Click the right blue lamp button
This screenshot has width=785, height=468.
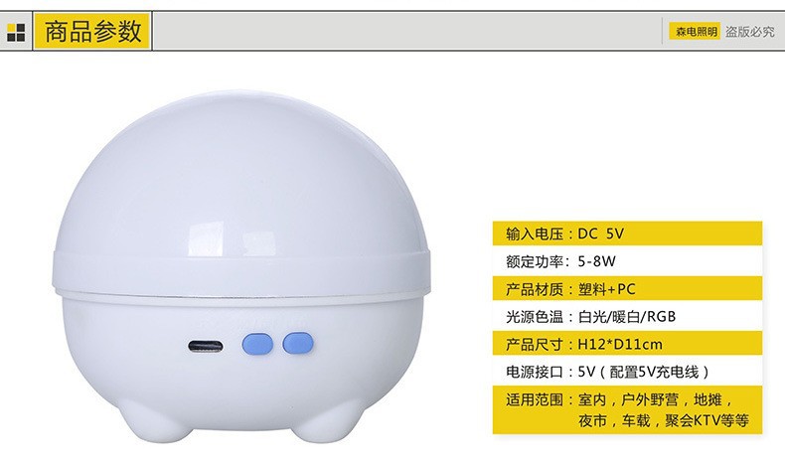tap(298, 344)
